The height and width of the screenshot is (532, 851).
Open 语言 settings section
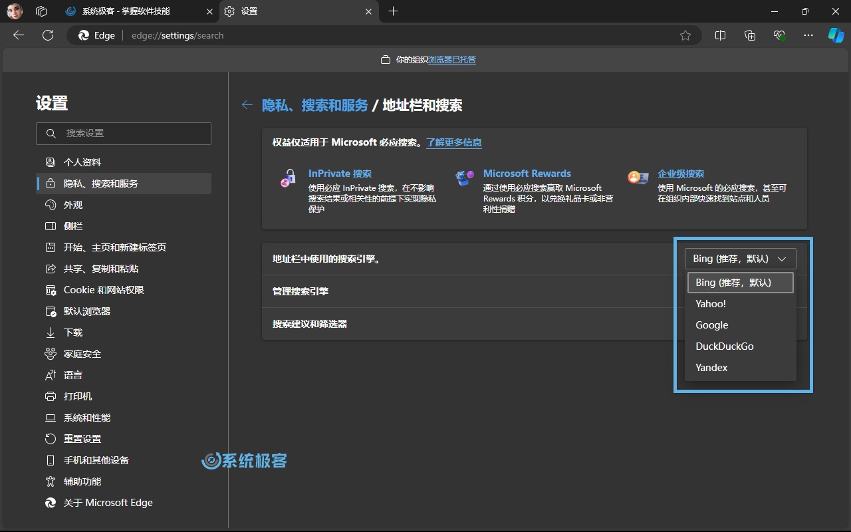(x=124, y=375)
